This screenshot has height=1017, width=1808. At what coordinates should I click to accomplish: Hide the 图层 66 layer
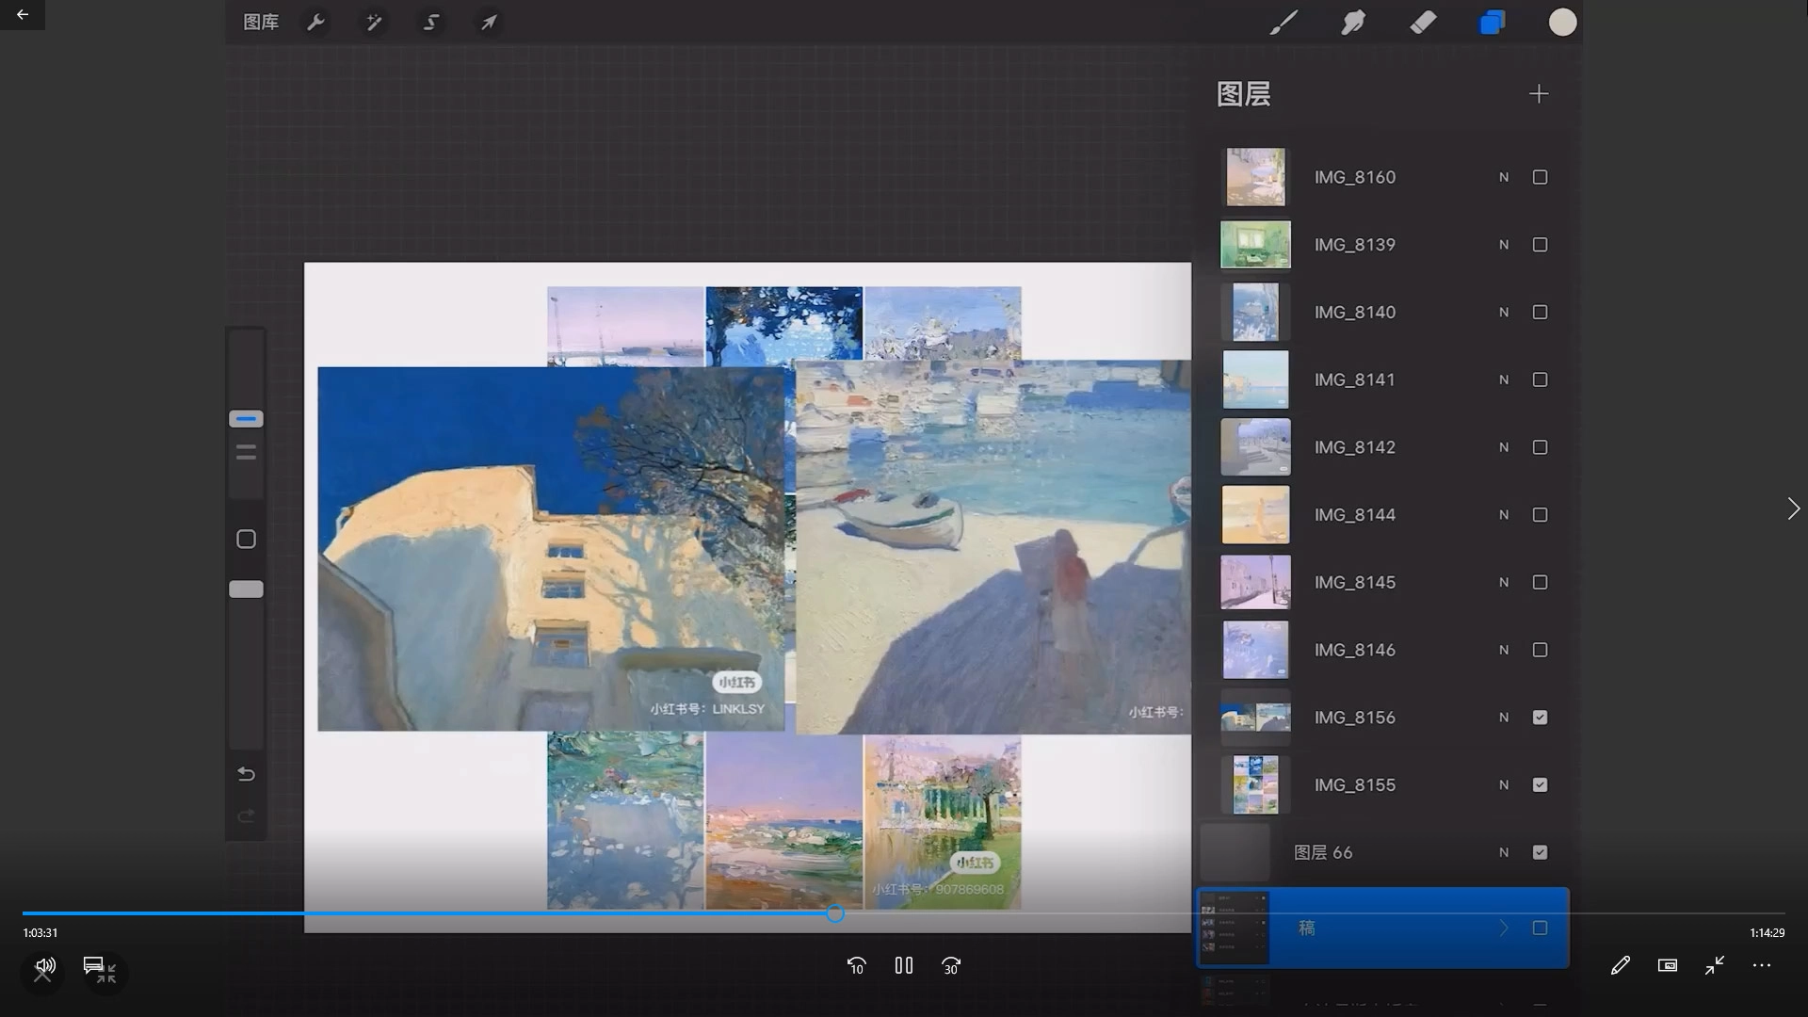[1540, 852]
